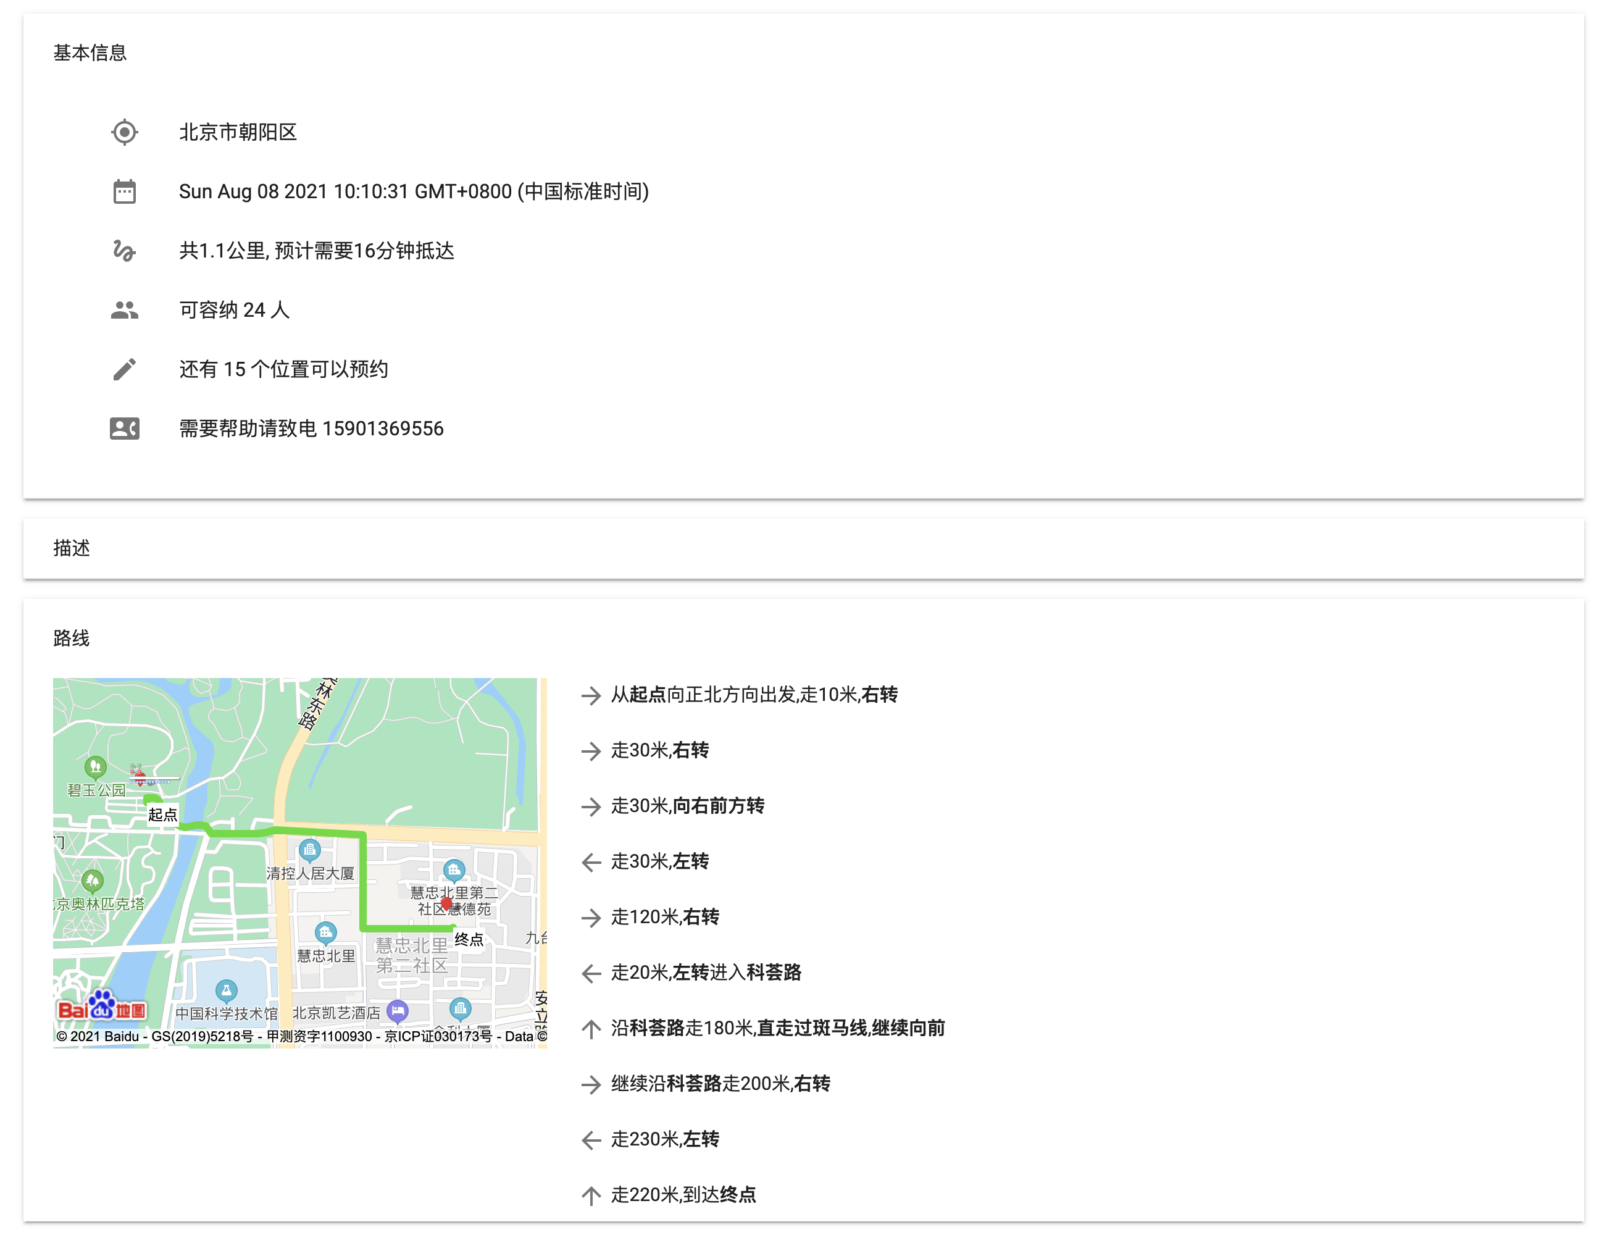Click the first step 从起点向正北方向出发
Image resolution: width=1620 pixels, height=1235 pixels.
(x=753, y=695)
